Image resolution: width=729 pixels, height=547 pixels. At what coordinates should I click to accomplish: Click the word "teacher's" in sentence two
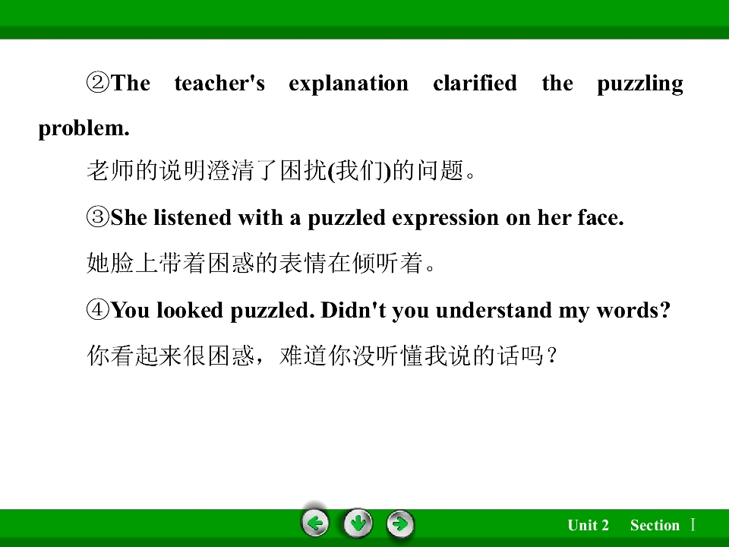(x=219, y=84)
